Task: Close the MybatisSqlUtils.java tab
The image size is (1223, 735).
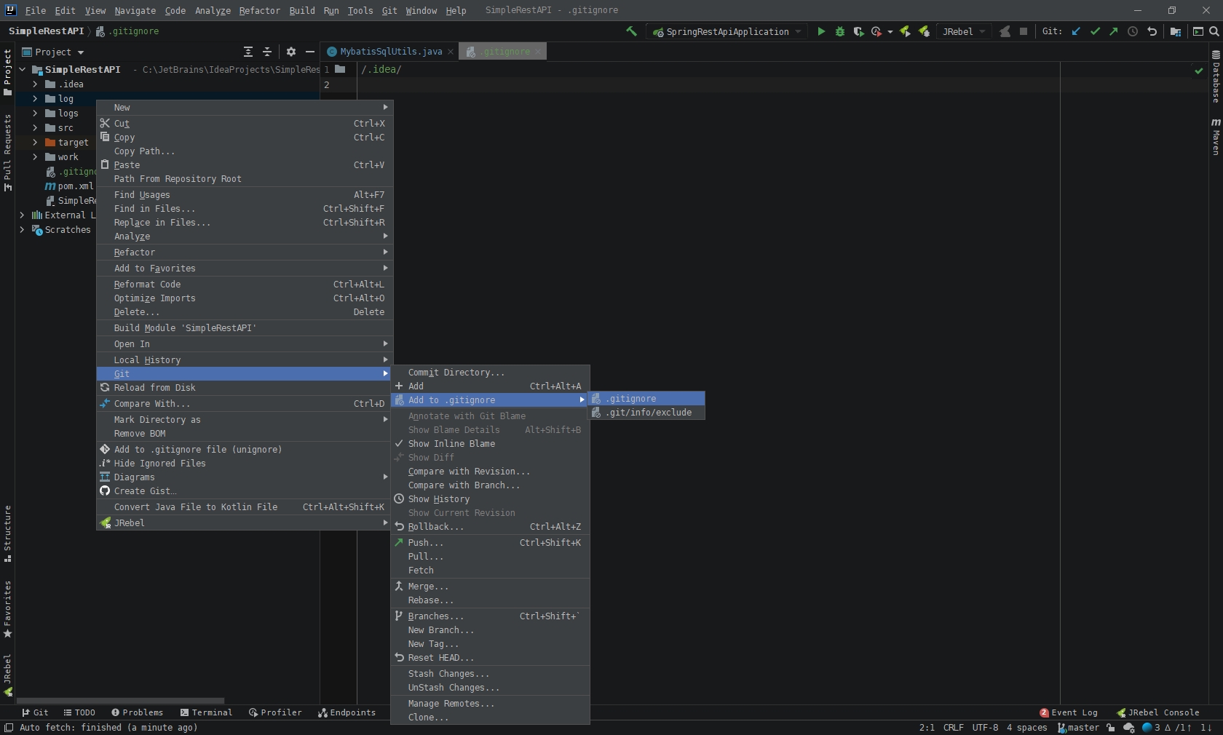Action: coord(451,52)
